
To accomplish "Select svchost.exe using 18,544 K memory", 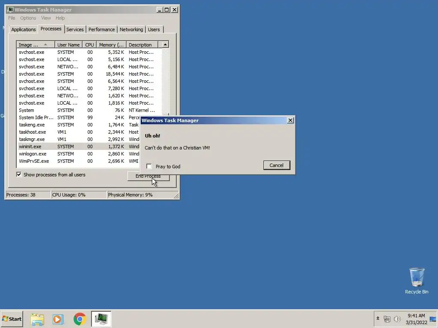I will click(89, 74).
